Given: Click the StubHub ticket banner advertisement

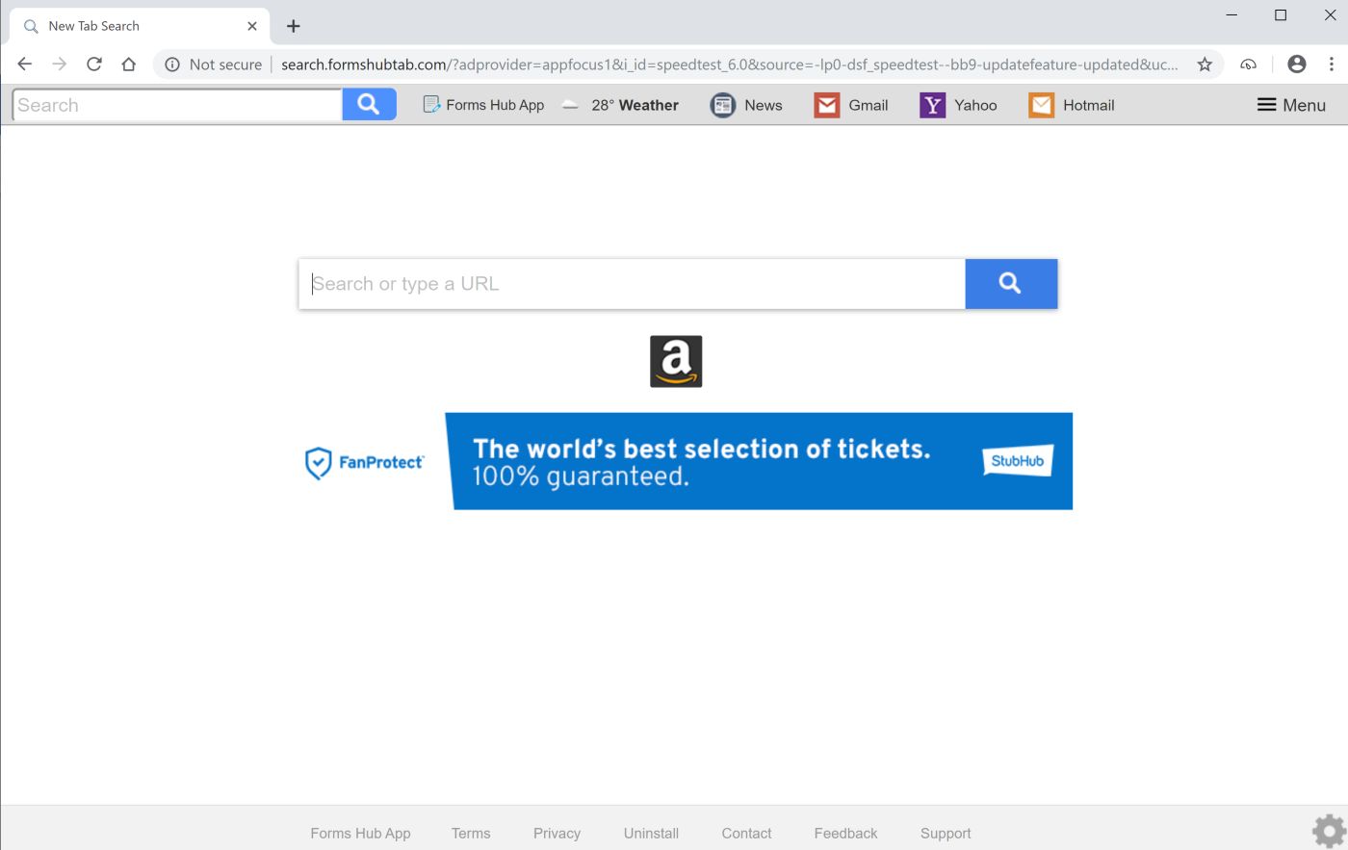Looking at the screenshot, I should pyautogui.click(x=758, y=460).
